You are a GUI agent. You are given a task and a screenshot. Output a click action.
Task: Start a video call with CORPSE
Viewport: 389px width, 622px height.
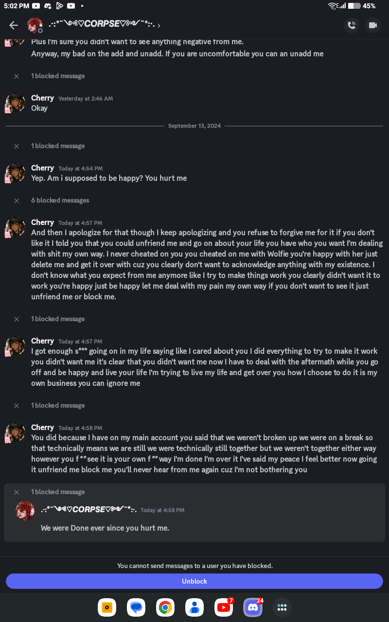(x=373, y=25)
